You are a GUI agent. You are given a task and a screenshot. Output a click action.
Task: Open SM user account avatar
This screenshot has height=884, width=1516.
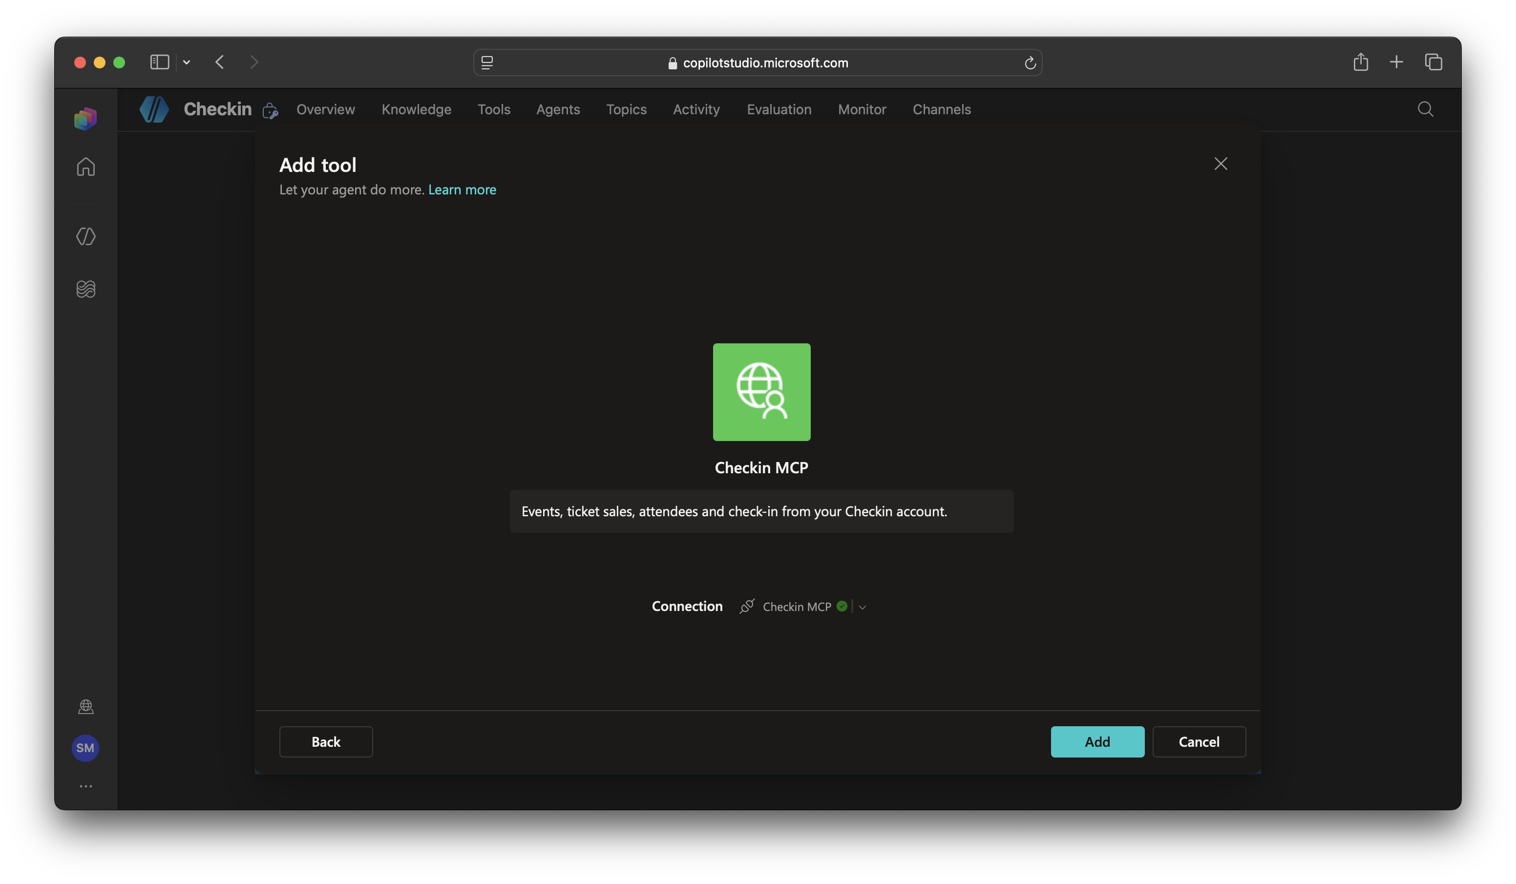[x=85, y=748]
